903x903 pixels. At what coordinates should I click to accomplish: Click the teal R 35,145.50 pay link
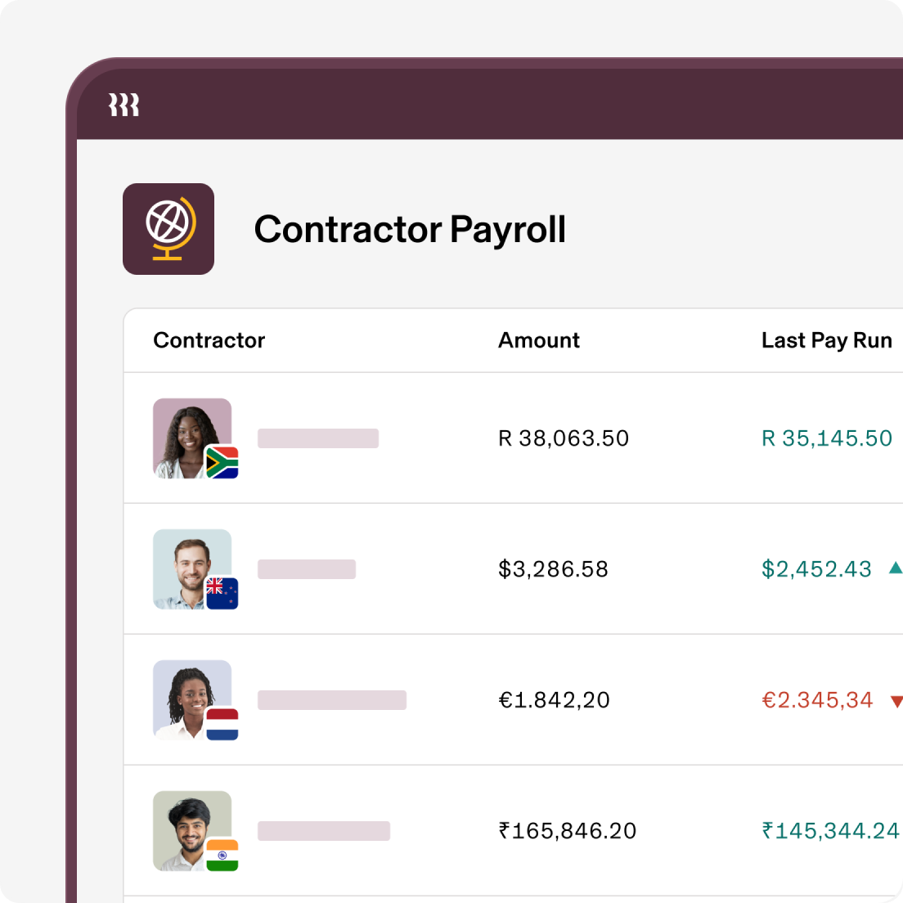click(825, 438)
